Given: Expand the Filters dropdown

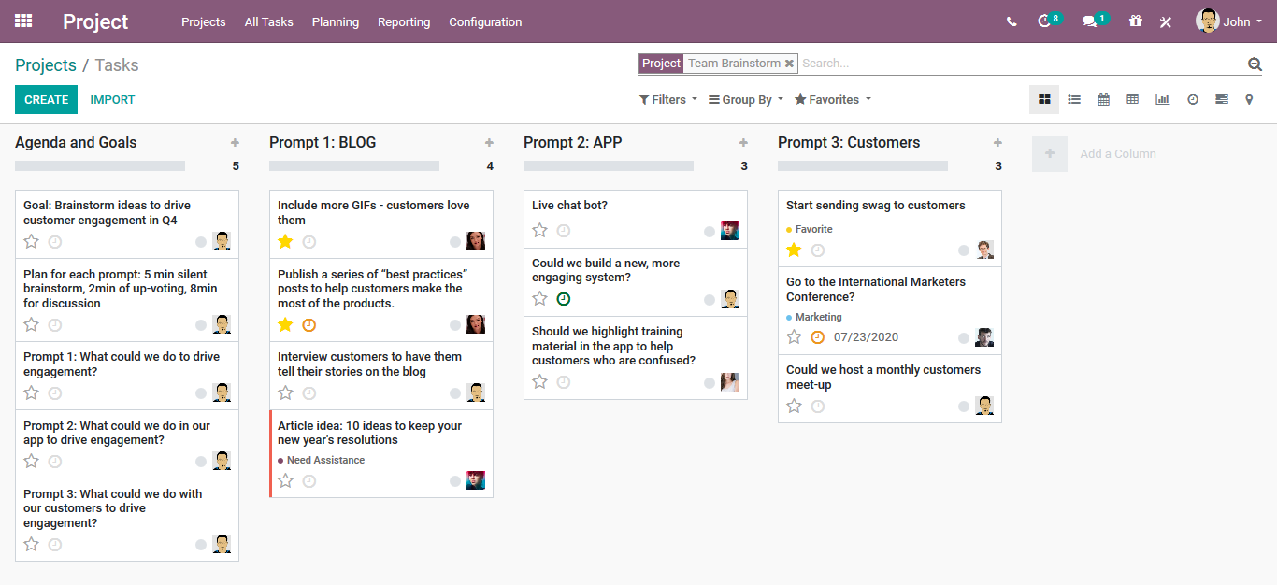Looking at the screenshot, I should pyautogui.click(x=667, y=99).
